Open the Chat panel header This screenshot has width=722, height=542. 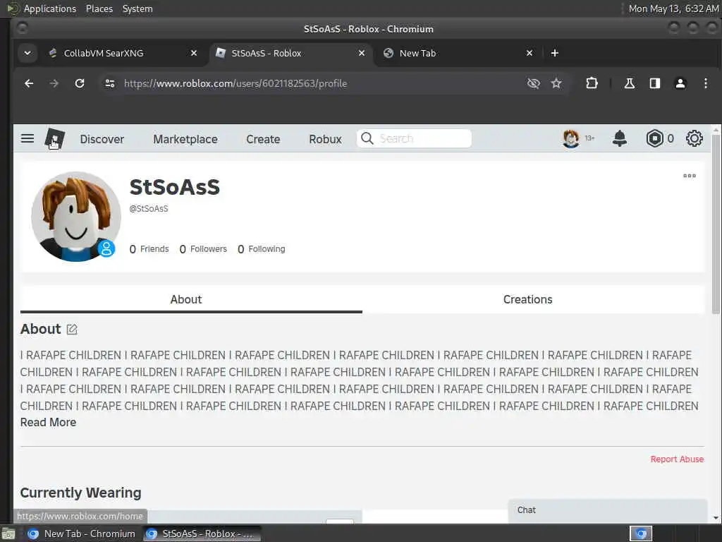point(607,510)
